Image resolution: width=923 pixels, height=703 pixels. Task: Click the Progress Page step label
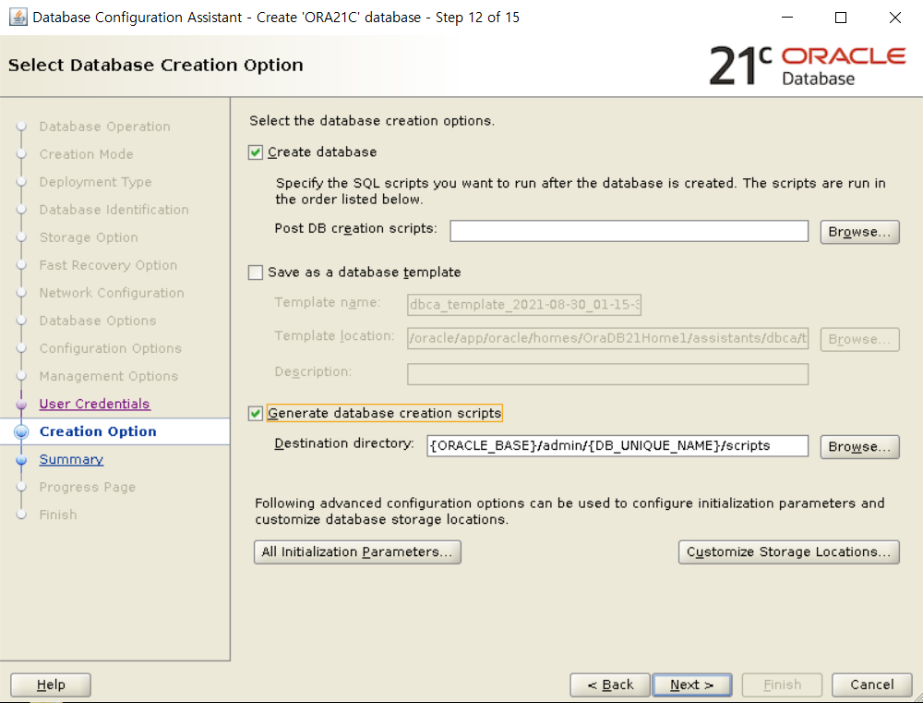pyautogui.click(x=88, y=487)
